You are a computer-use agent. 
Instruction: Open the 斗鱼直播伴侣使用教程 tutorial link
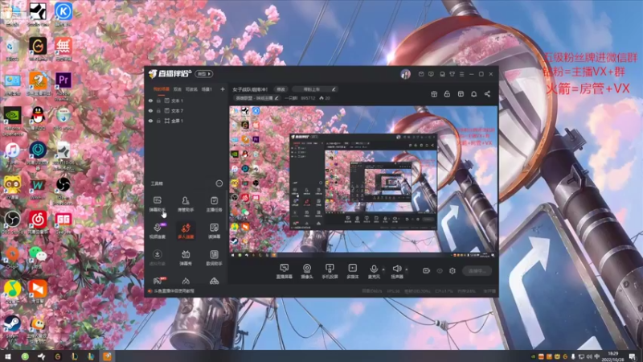174,291
